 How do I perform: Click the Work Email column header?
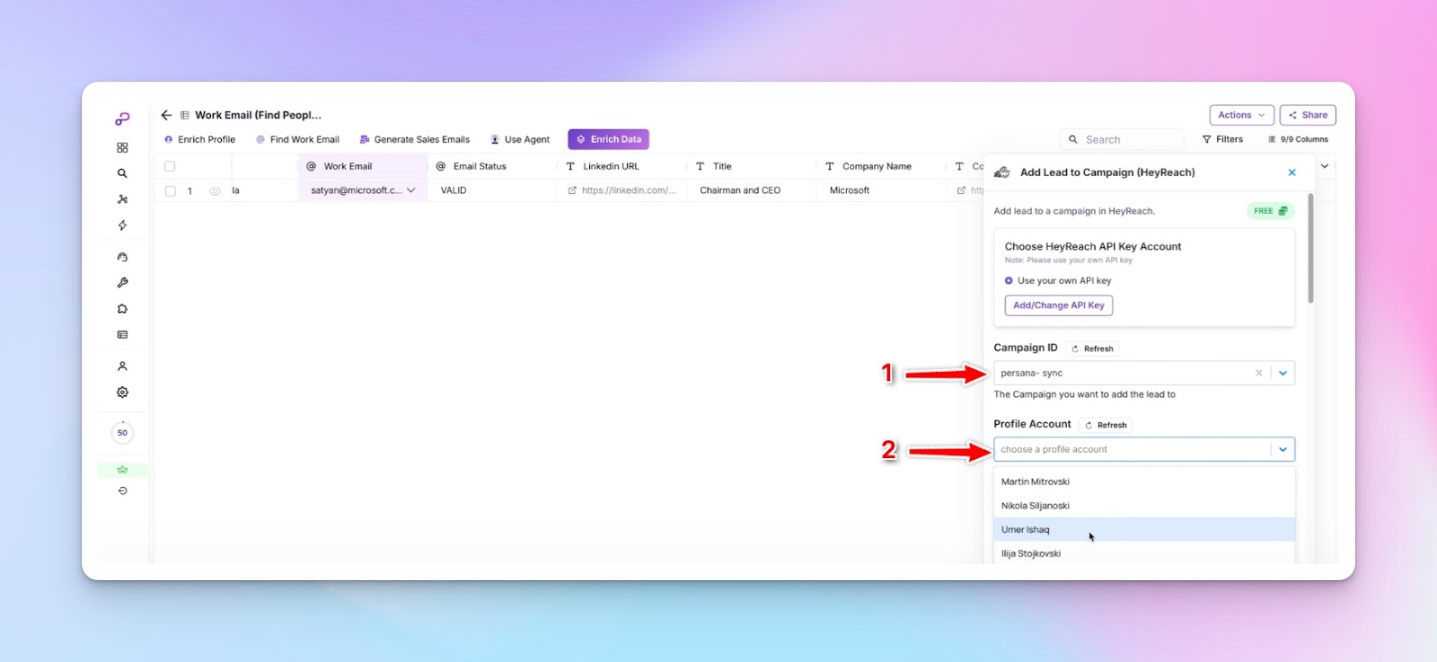pyautogui.click(x=363, y=166)
